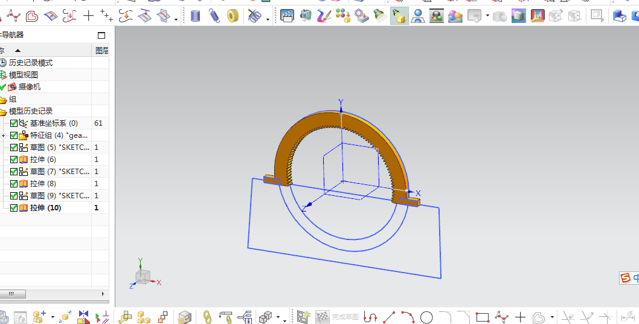The image size is (639, 324).
Task: Open dropdown beside Add Component icon
Action: 53,317
